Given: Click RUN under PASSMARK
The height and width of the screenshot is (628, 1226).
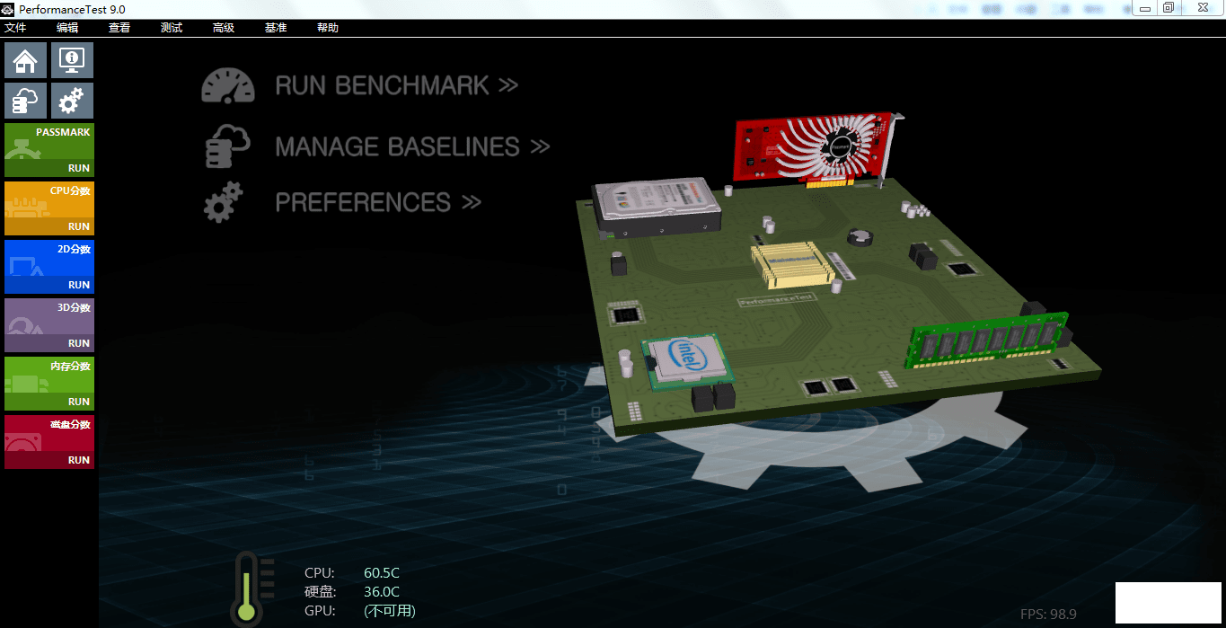Looking at the screenshot, I should (79, 168).
